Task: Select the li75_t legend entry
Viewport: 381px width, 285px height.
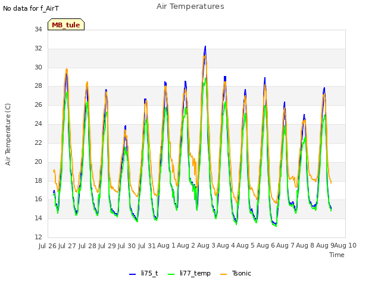Action: click(x=143, y=273)
